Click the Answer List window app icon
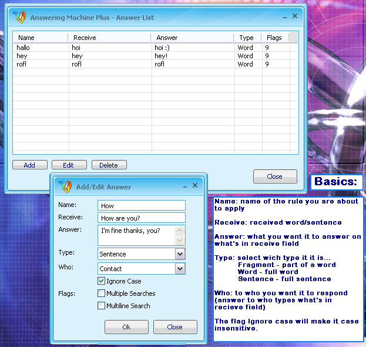The height and width of the screenshot is (347, 366). (x=20, y=17)
